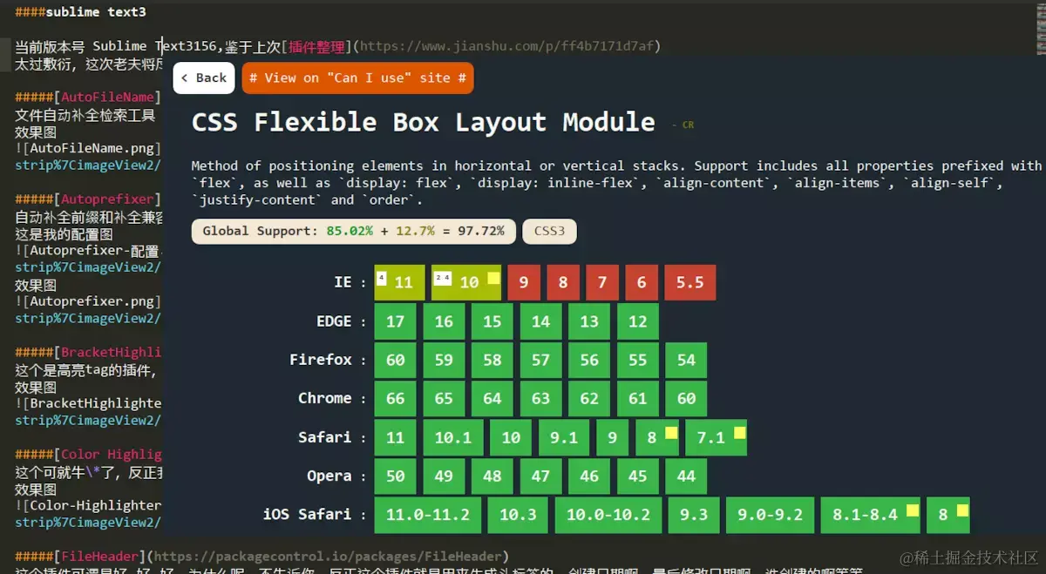Click the iOS Safari row label
This screenshot has width=1046, height=574.
(x=307, y=514)
